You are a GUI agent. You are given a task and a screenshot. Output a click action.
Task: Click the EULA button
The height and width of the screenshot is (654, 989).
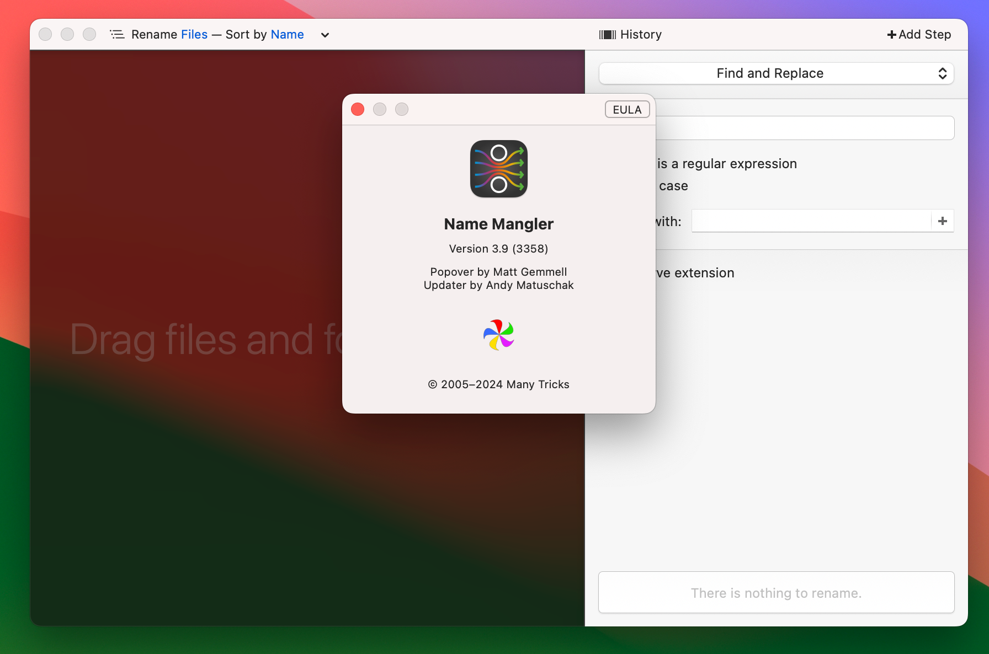tap(627, 109)
